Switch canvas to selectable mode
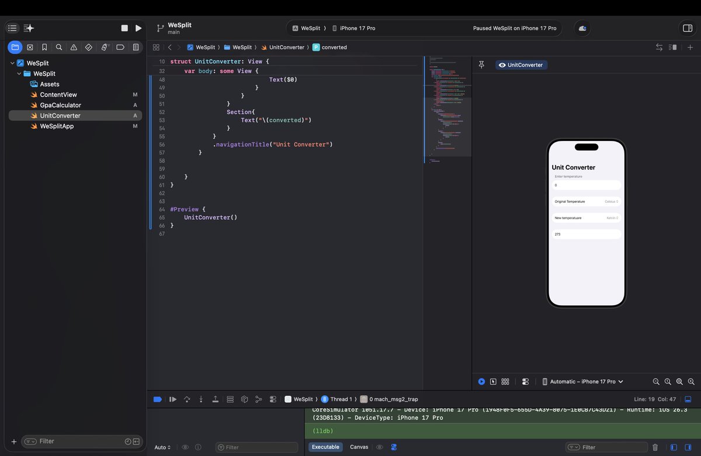The image size is (701, 456). [494, 382]
